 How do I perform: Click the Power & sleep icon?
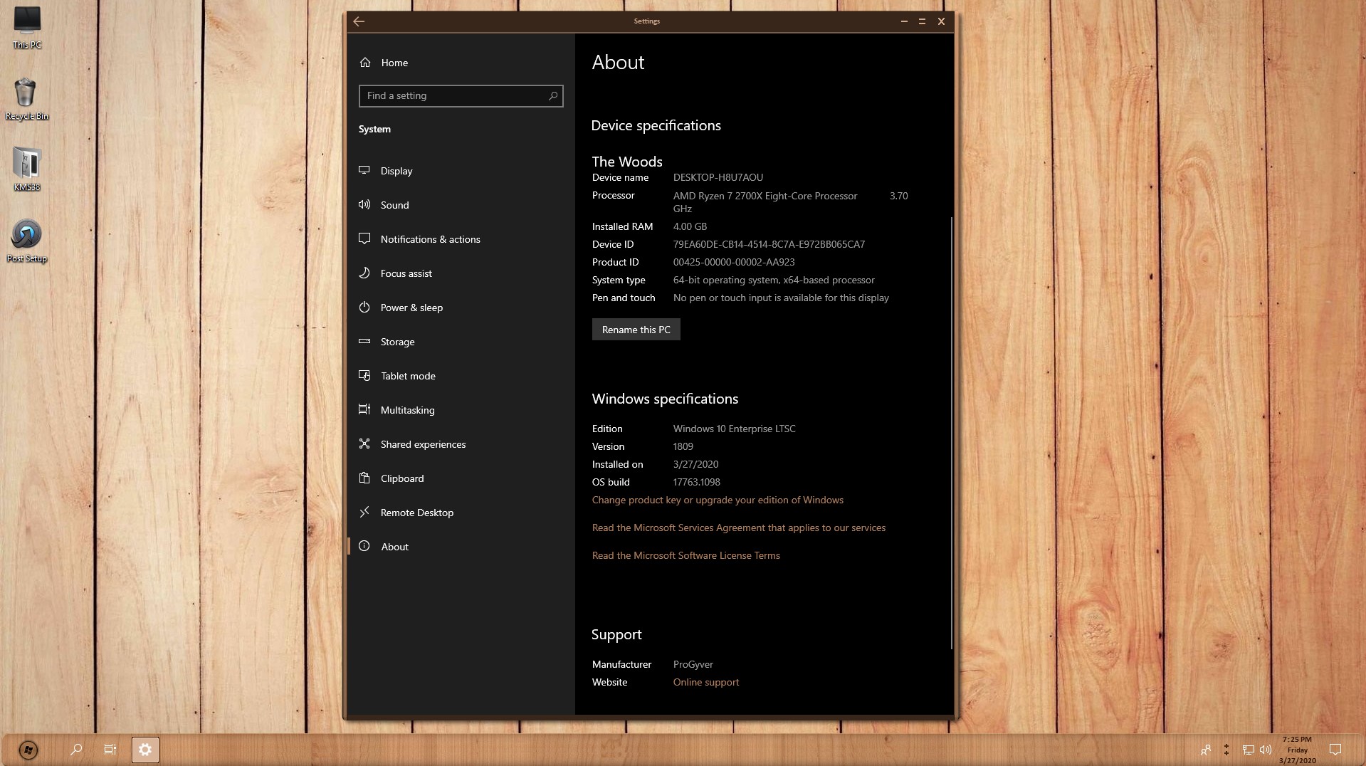point(364,307)
